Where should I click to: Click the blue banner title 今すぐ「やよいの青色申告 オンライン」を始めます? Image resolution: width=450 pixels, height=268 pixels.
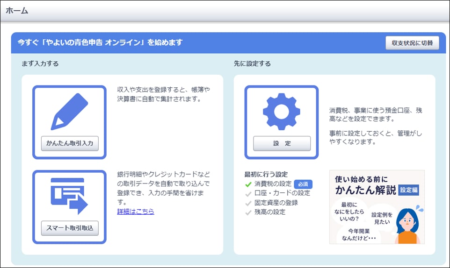click(x=100, y=42)
